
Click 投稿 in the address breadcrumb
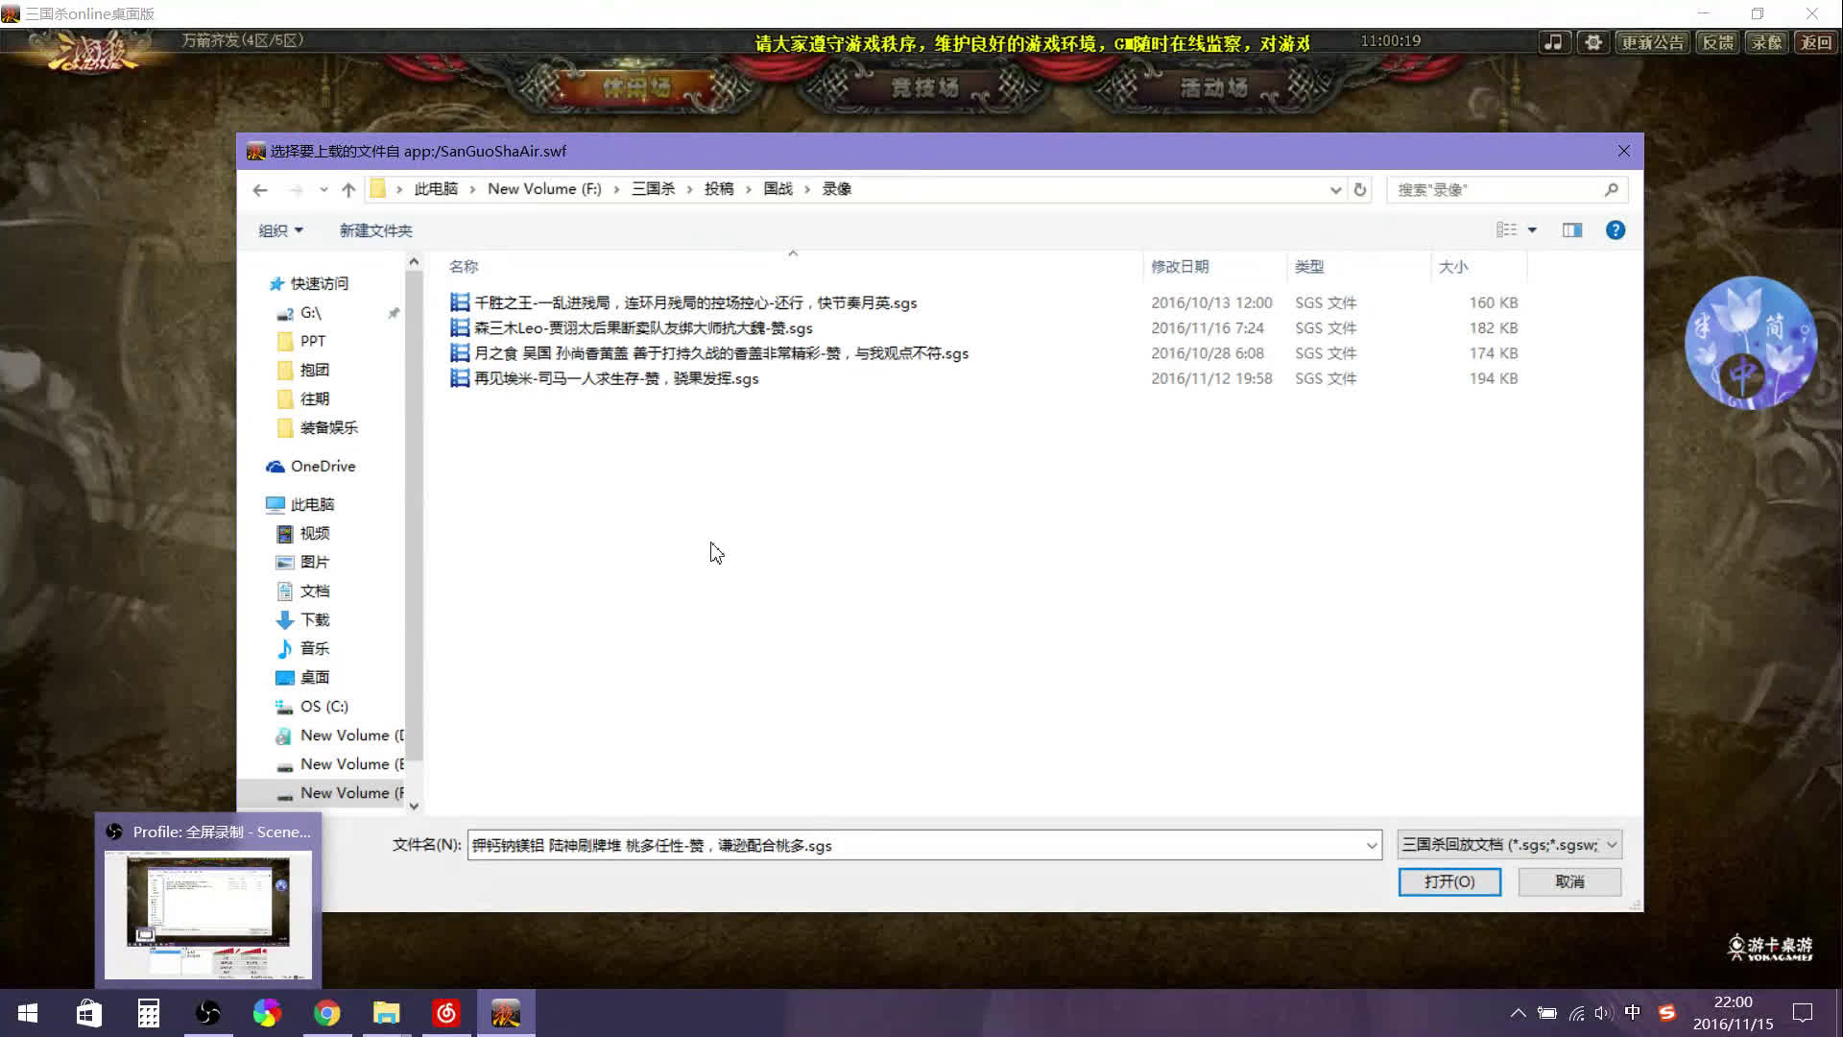point(719,189)
